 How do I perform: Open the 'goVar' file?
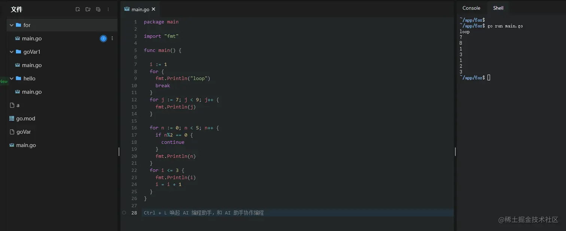[62, 132]
